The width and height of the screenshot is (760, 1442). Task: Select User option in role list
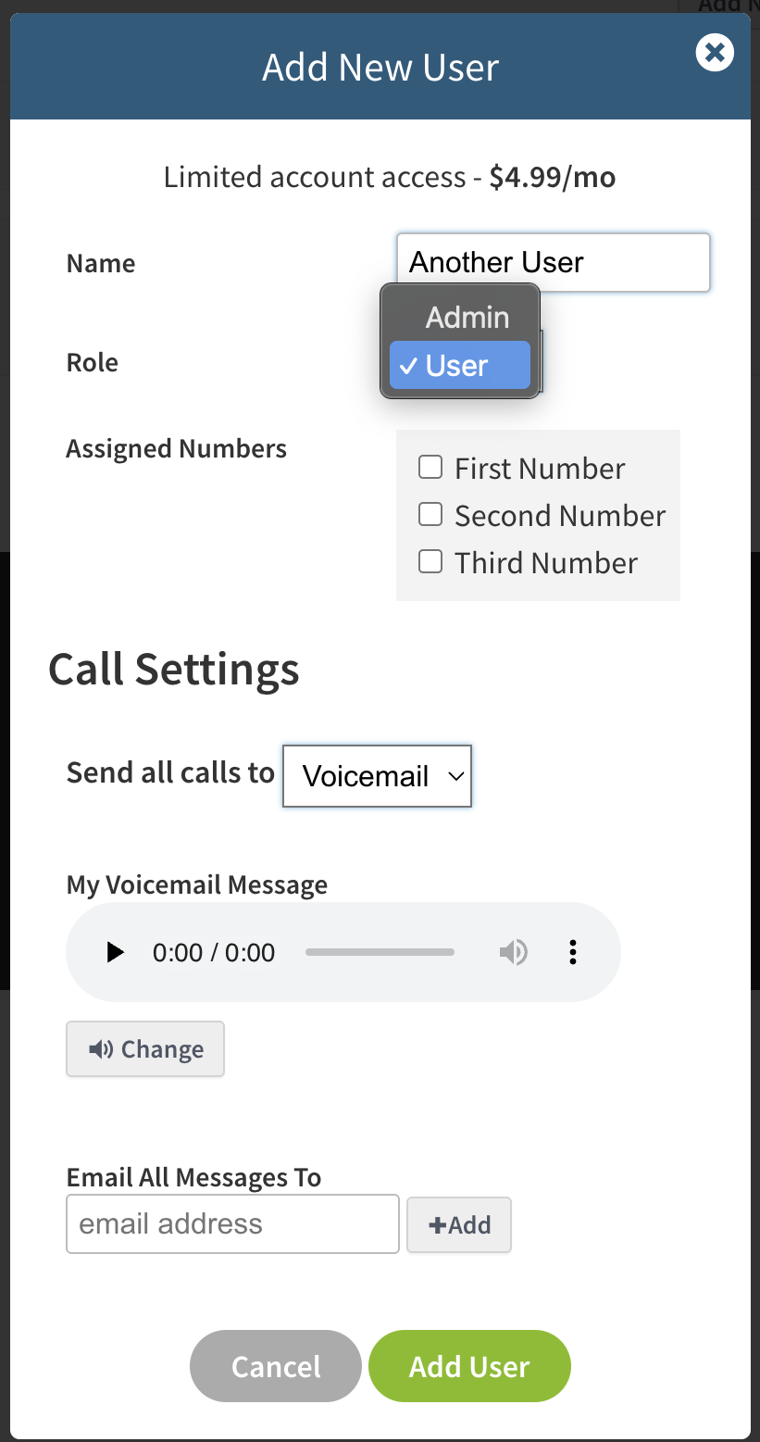tap(459, 366)
